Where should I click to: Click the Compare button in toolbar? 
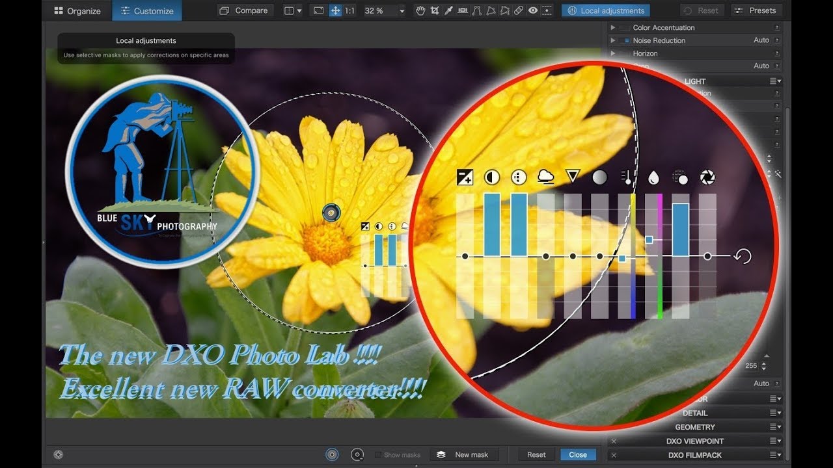(x=243, y=10)
